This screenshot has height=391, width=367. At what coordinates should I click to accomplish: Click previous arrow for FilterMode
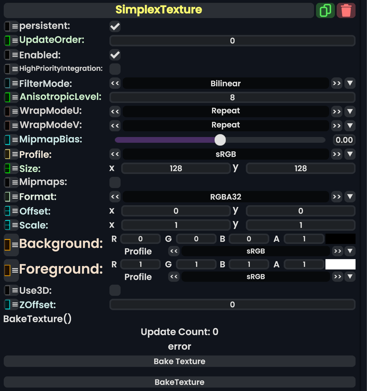(x=115, y=83)
